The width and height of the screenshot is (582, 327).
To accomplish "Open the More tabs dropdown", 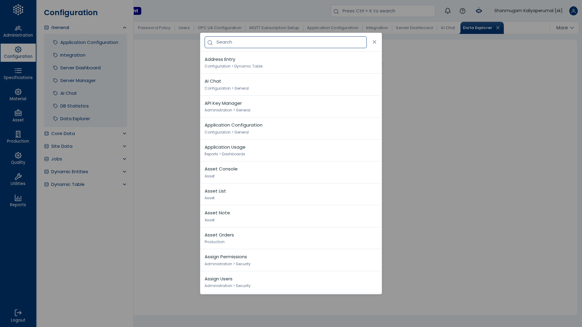I will pyautogui.click(x=565, y=28).
